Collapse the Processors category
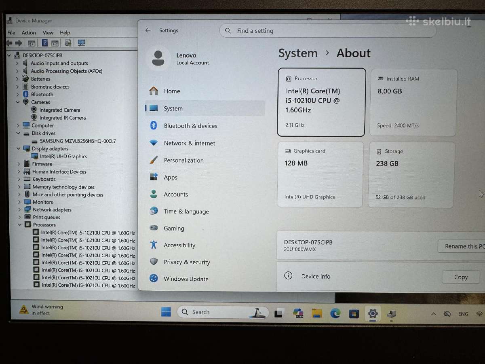Image resolution: width=485 pixels, height=364 pixels. (x=19, y=224)
